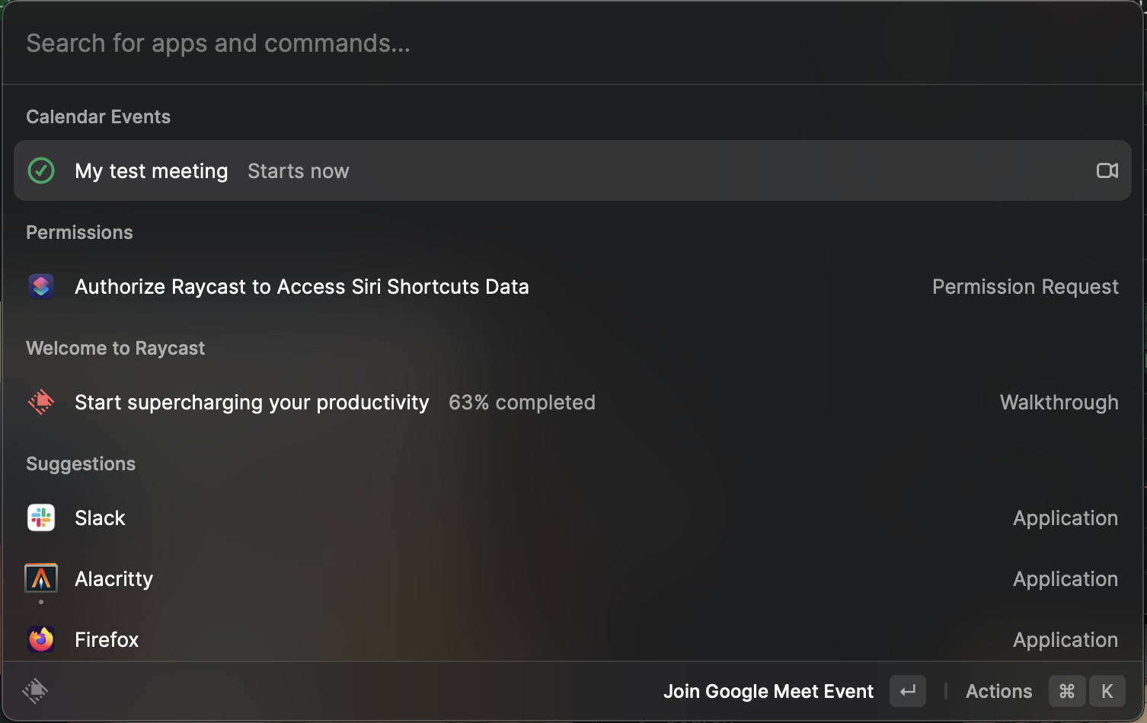
Task: Click the Return key icon next to Join Google Meet Event
Action: click(908, 691)
